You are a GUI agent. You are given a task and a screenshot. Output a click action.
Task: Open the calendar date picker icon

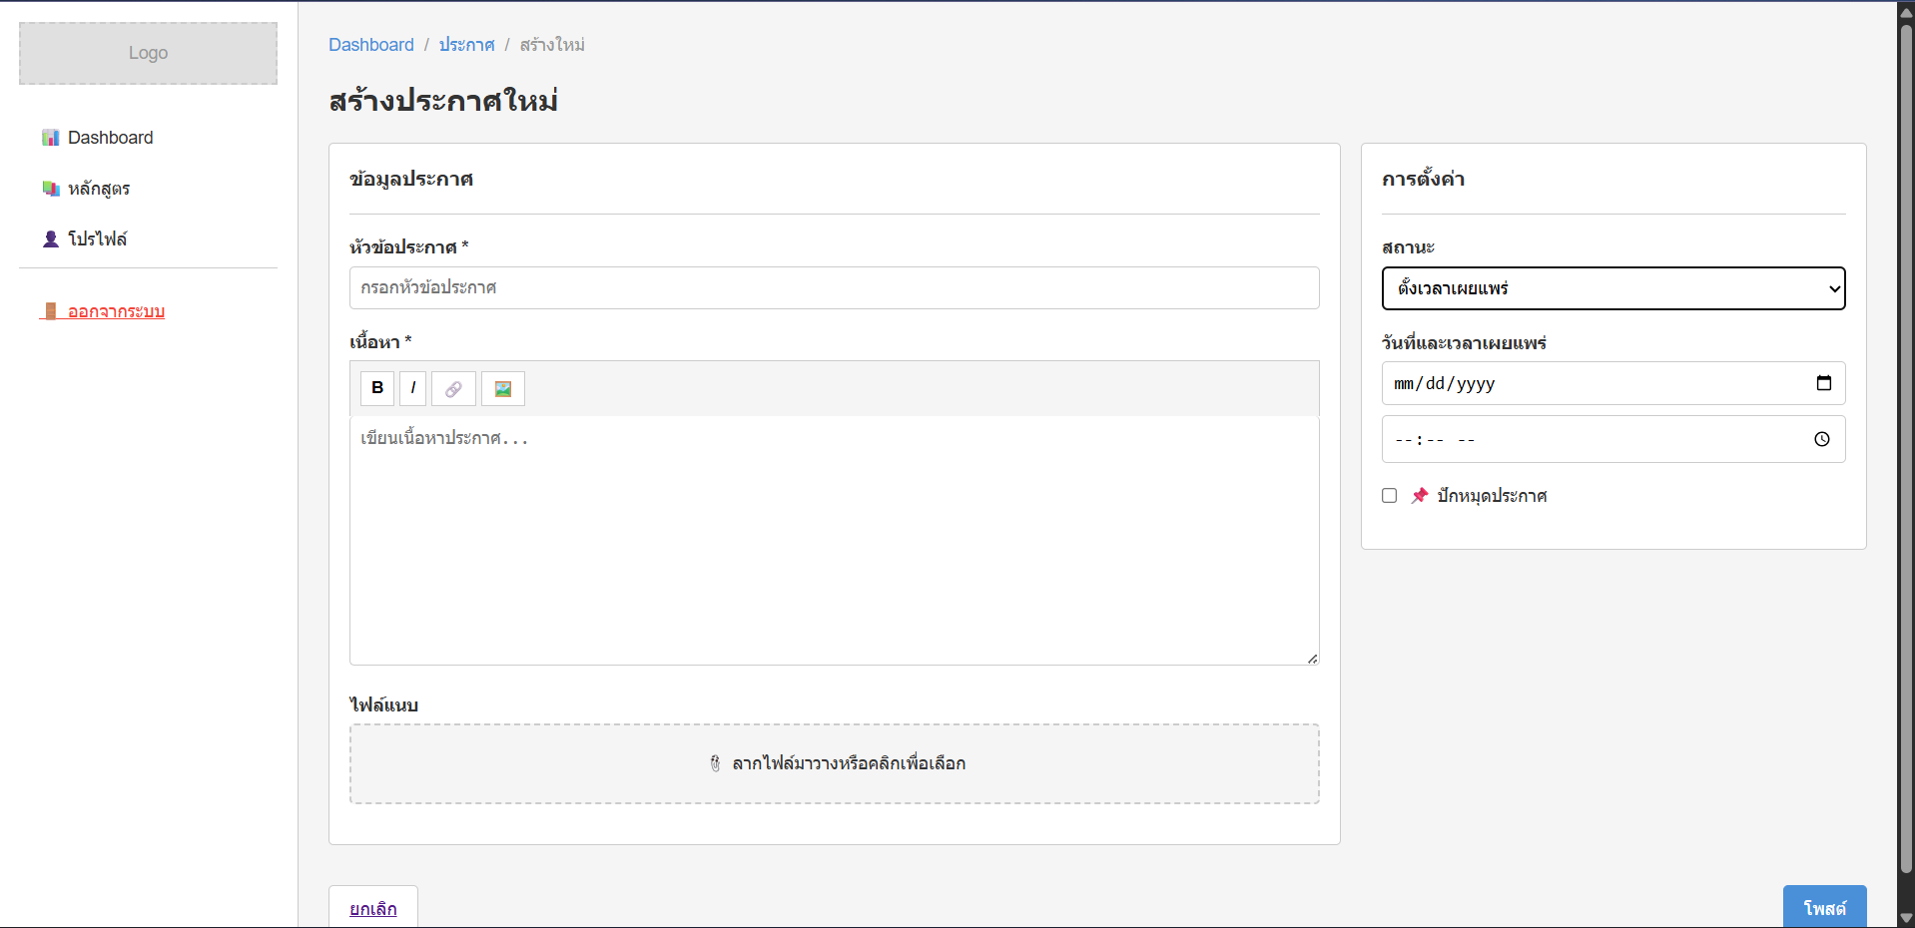[1823, 383]
